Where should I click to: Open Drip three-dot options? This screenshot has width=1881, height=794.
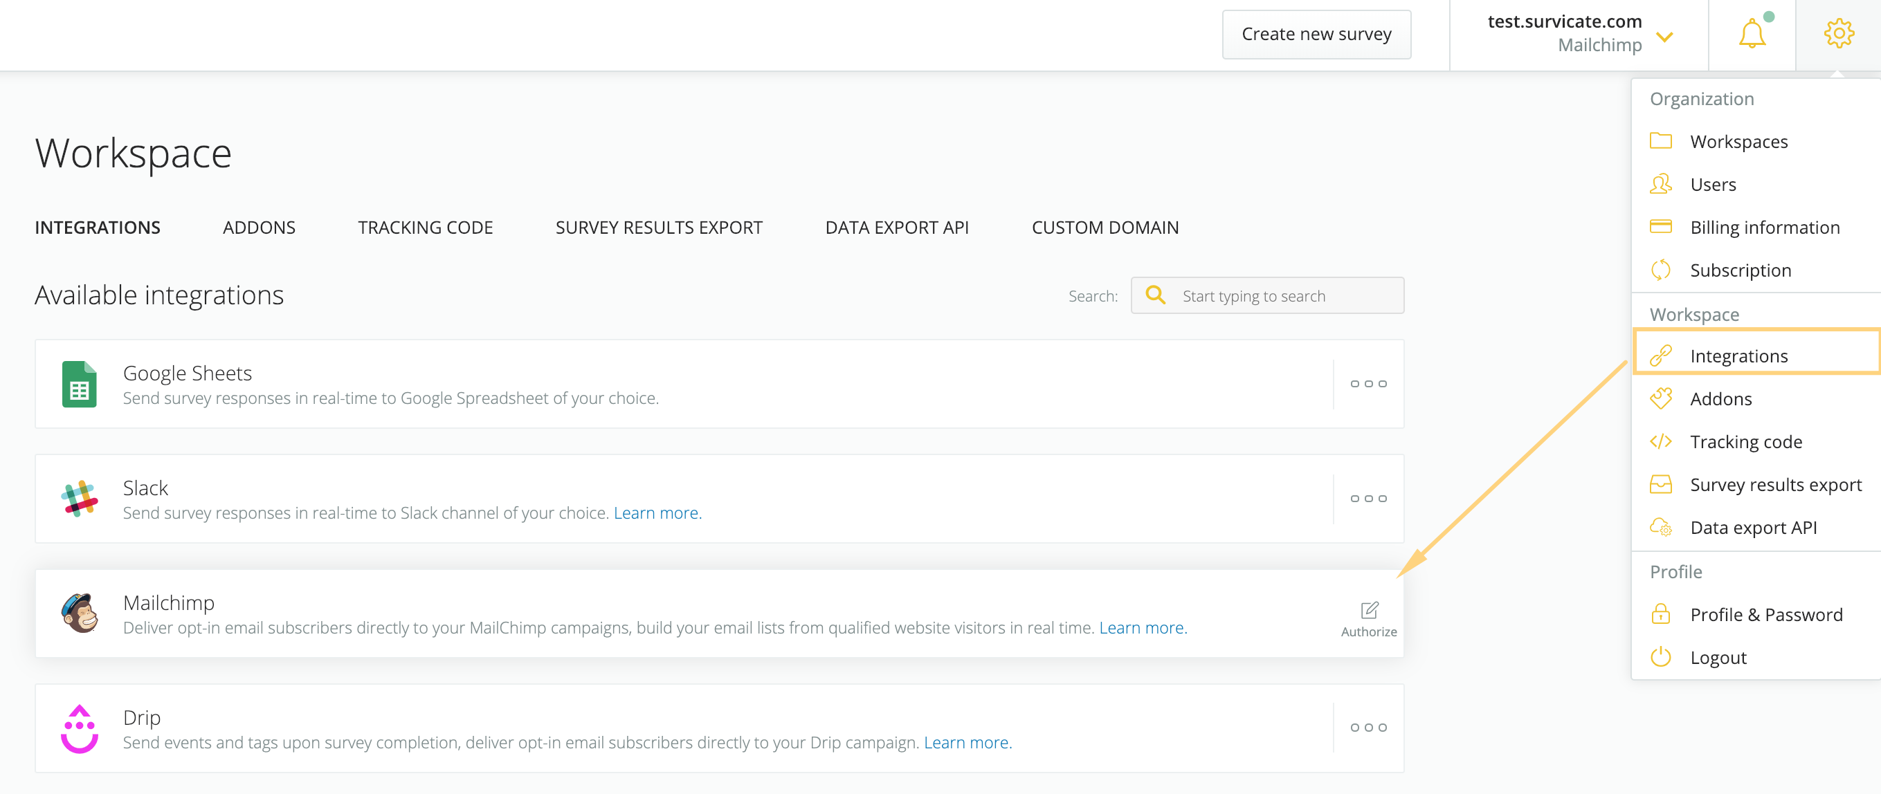1367,728
